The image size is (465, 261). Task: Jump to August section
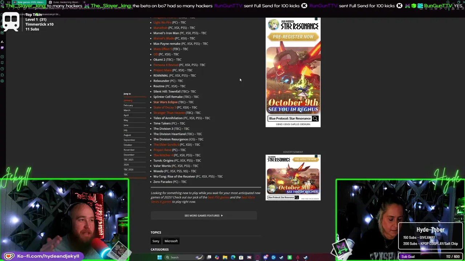(127, 135)
